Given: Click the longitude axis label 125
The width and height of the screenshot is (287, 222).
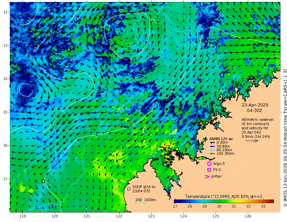Looking at the screenshot, I should pyautogui.click(x=216, y=216).
